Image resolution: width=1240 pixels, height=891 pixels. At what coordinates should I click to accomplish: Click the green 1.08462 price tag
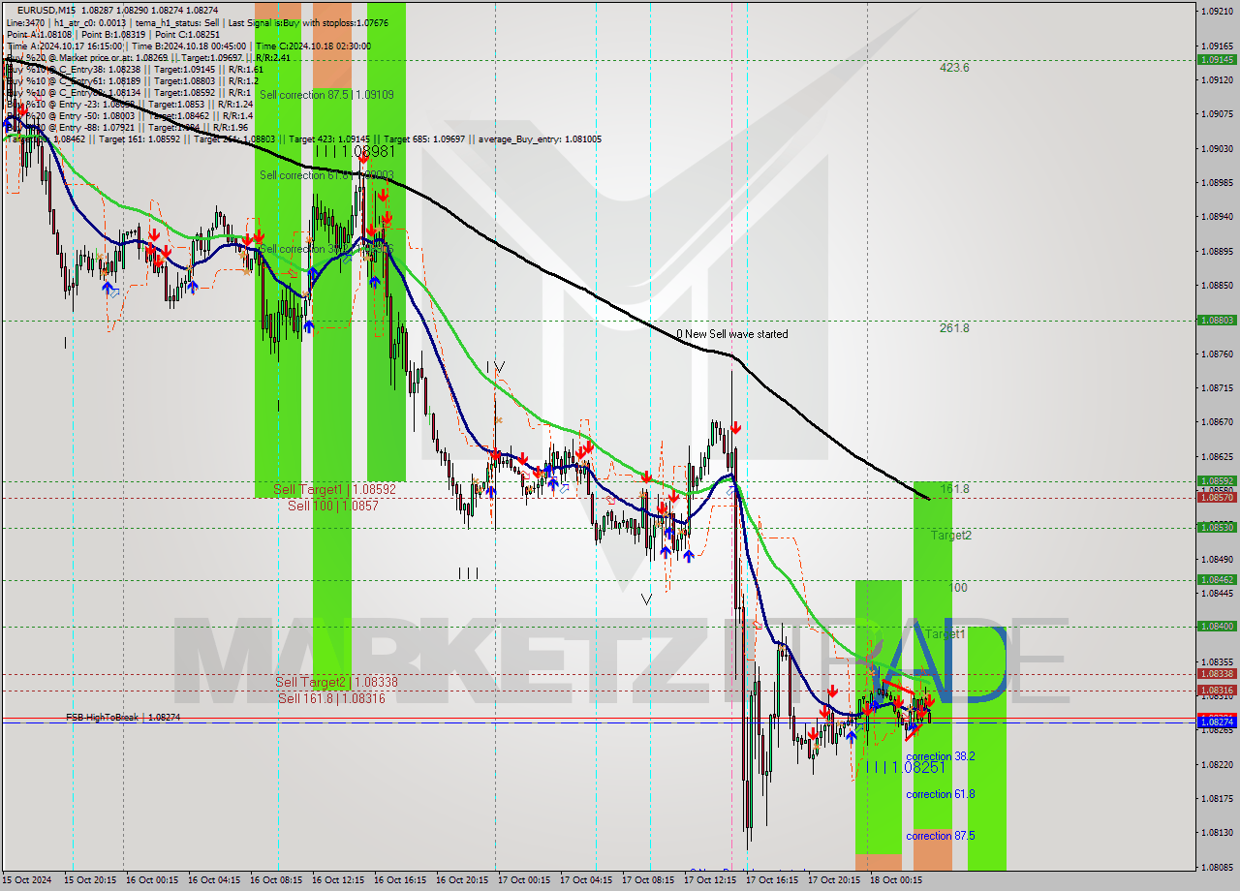click(1218, 579)
